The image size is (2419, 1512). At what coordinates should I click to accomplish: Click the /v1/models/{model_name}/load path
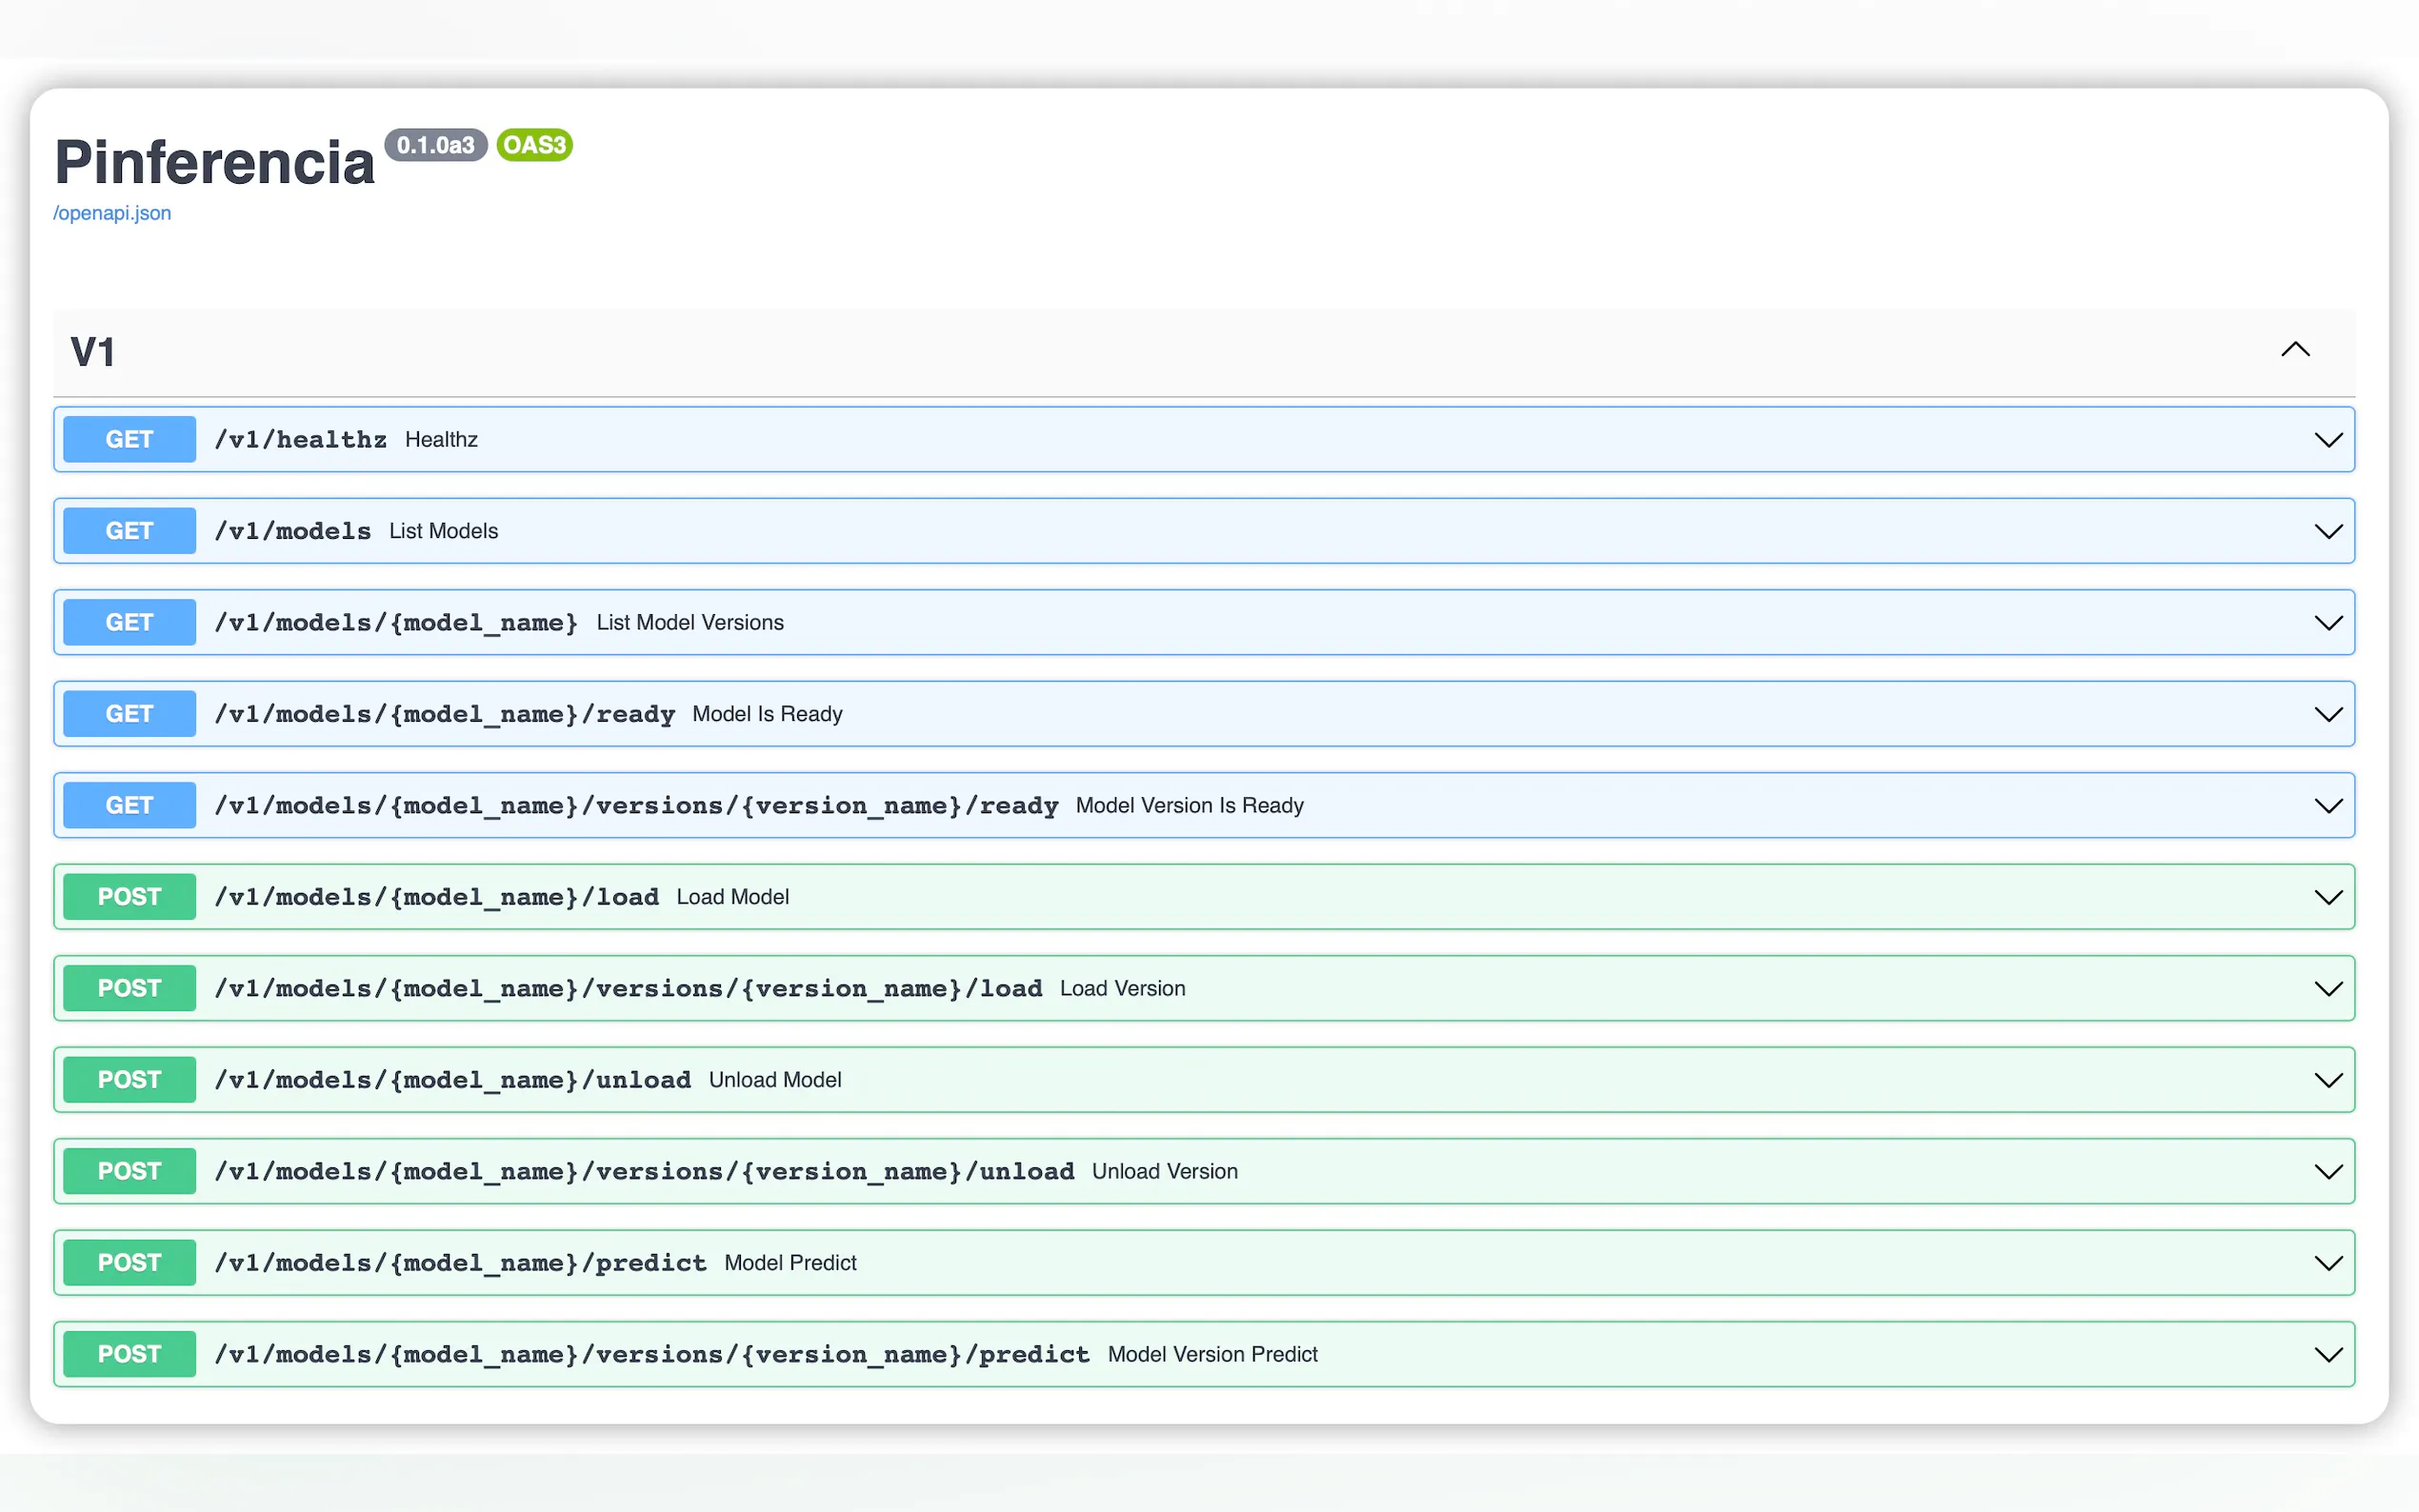pyautogui.click(x=436, y=897)
